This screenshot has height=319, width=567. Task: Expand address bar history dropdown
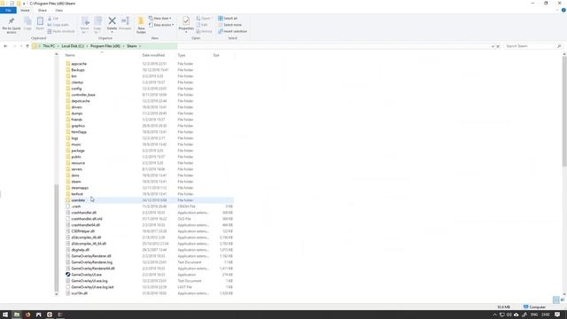[493, 46]
